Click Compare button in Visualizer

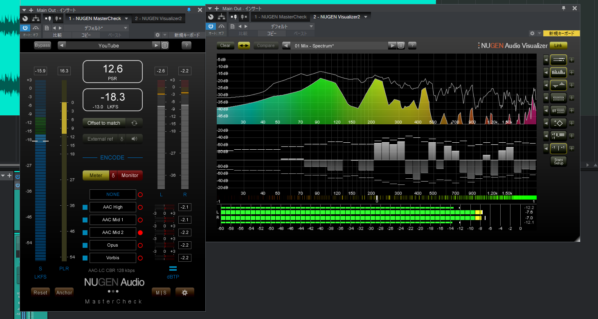266,45
